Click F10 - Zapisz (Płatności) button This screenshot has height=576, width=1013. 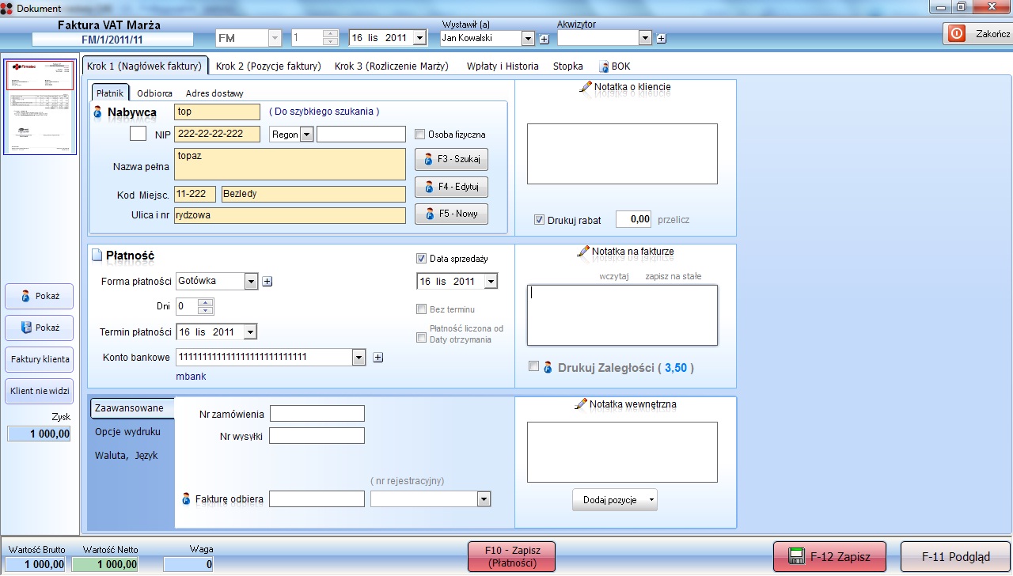tap(512, 556)
